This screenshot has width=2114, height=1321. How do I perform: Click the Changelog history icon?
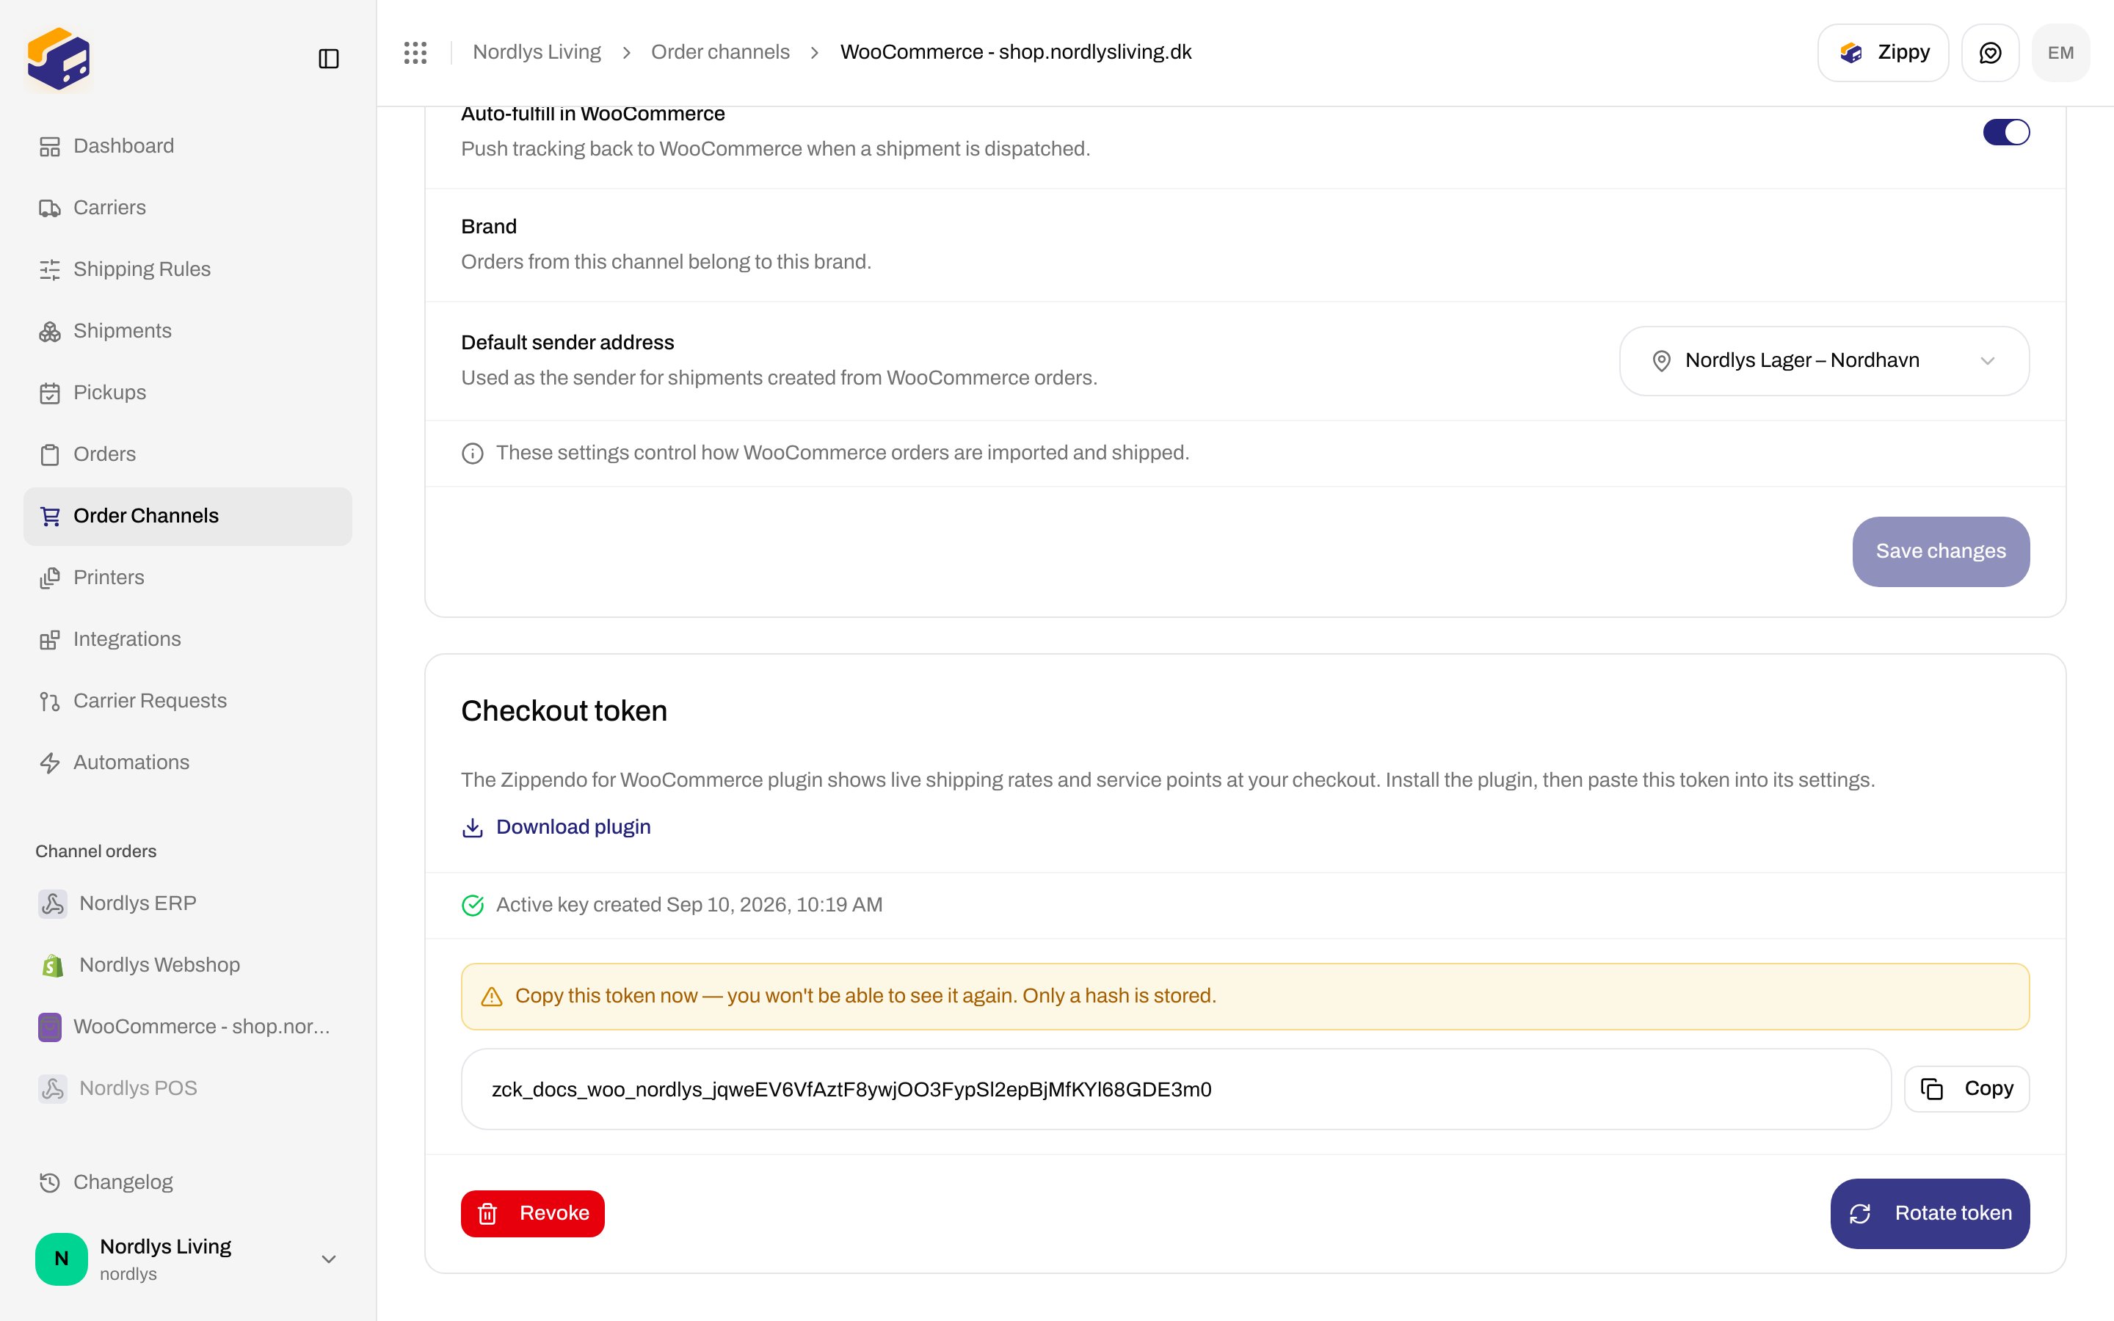(50, 1182)
